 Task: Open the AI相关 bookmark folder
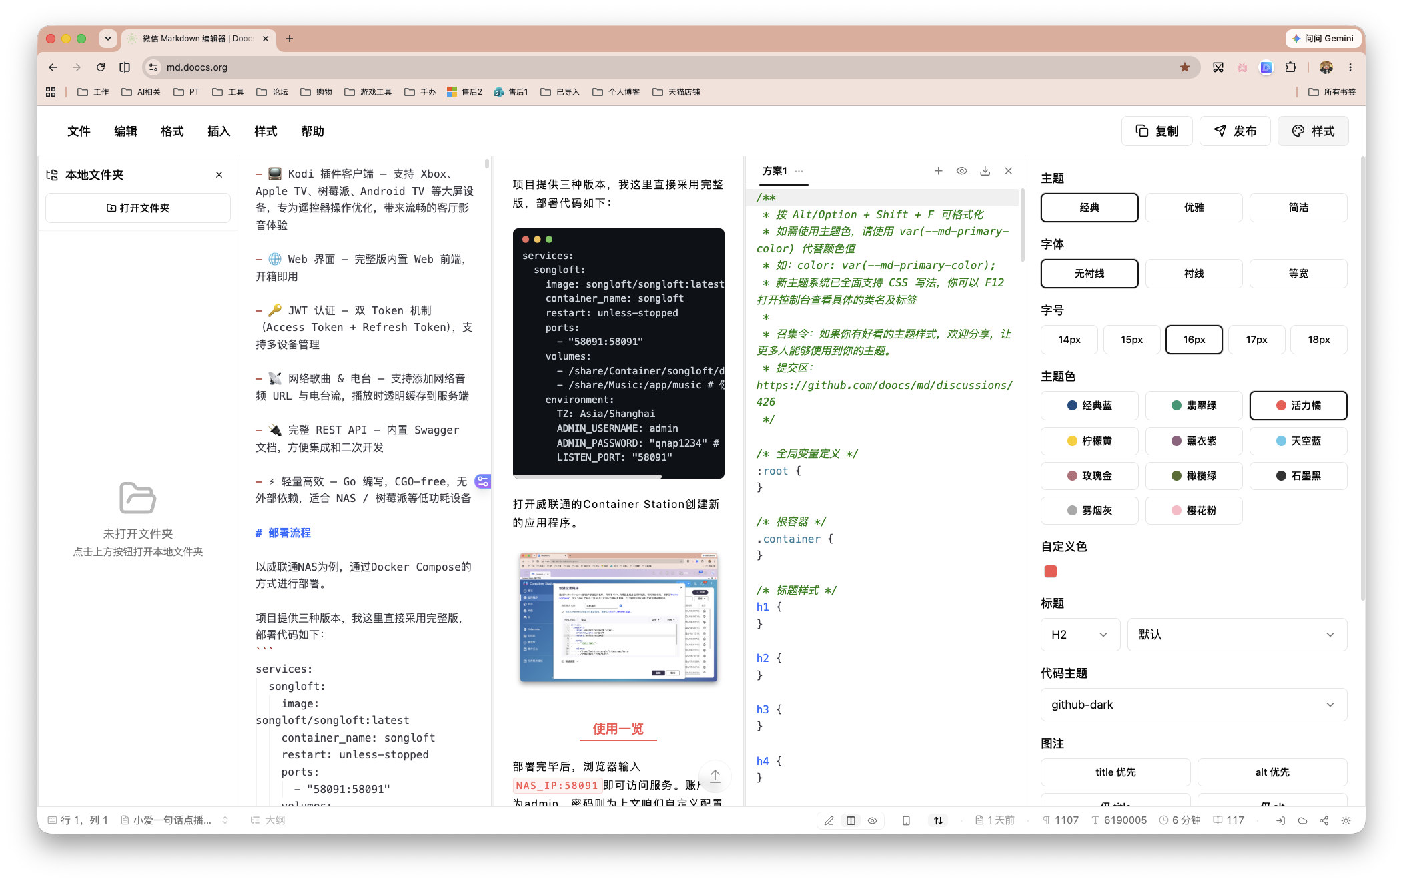click(141, 92)
